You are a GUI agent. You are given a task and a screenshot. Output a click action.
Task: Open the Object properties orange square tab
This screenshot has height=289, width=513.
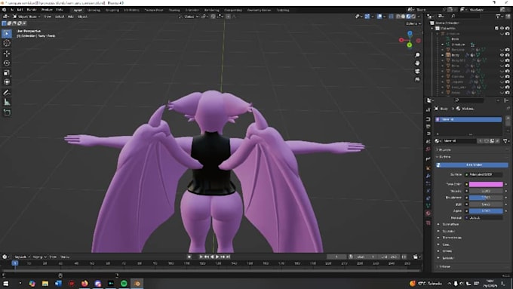pos(428,168)
